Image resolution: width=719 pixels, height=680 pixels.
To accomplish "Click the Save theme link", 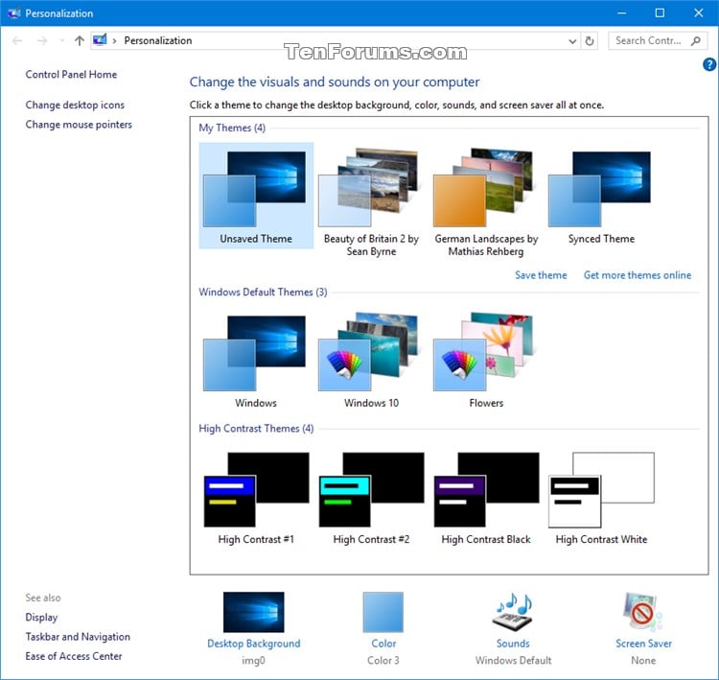I will coord(541,275).
